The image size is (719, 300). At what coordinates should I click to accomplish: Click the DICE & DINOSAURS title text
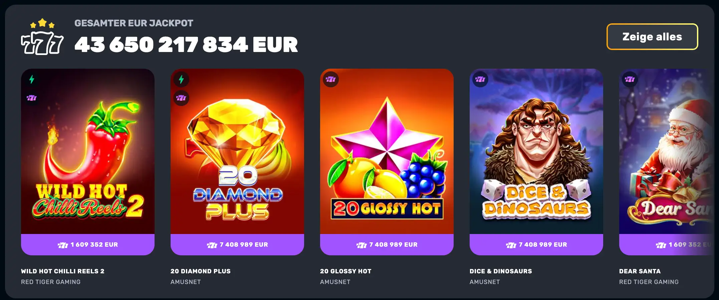(x=501, y=271)
